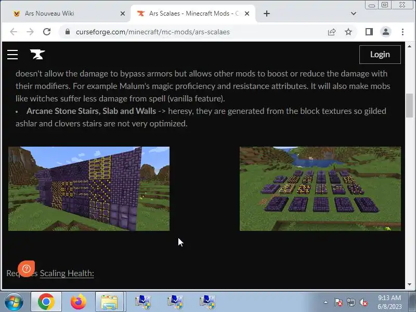Open the Chrome profile menu

(x=386, y=32)
